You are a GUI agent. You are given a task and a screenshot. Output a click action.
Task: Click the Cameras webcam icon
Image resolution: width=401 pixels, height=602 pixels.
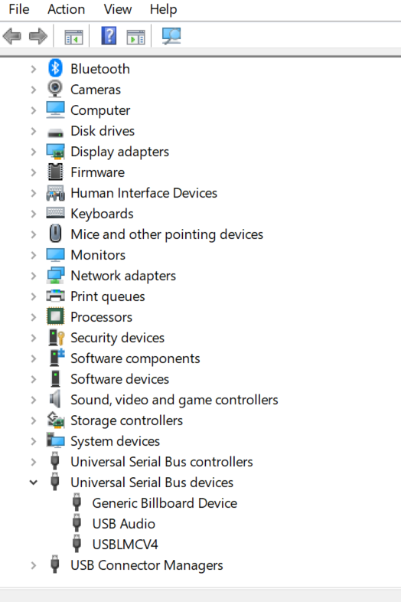(55, 89)
